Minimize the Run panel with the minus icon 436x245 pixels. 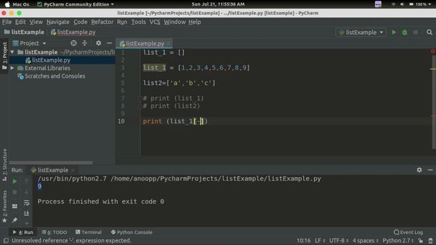point(430,169)
